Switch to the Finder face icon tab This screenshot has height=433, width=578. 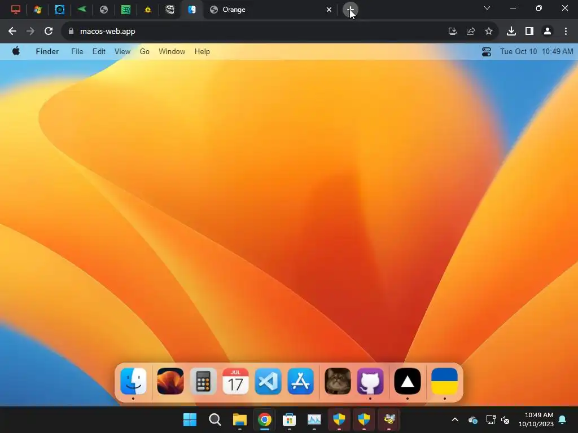click(x=192, y=10)
